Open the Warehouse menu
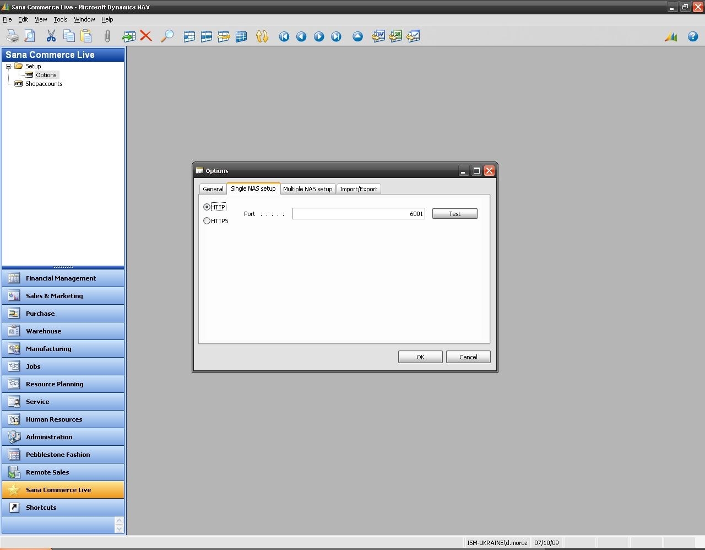 coord(63,331)
